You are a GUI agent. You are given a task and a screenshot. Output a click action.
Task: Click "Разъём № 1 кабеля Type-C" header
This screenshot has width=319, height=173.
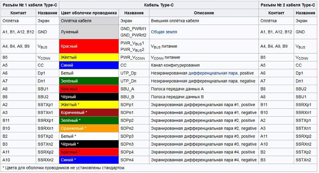[30, 5]
